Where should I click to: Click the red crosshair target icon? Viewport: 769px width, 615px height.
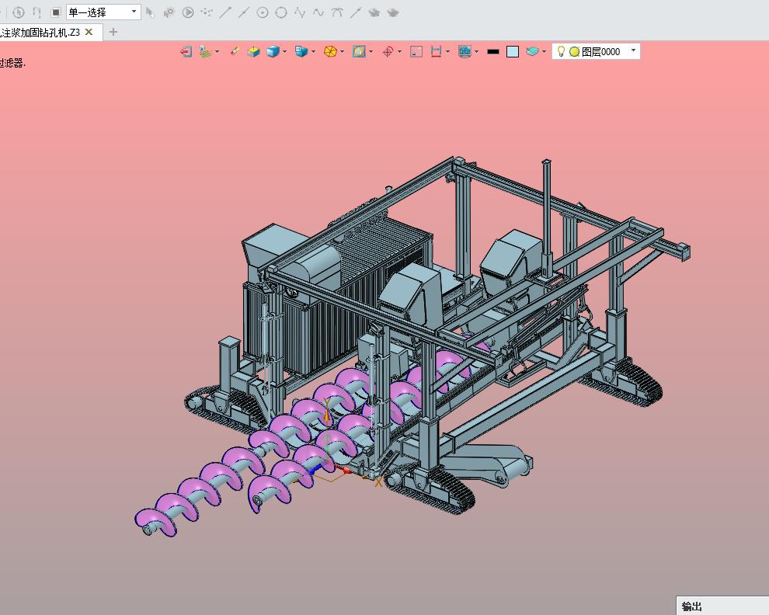(388, 51)
